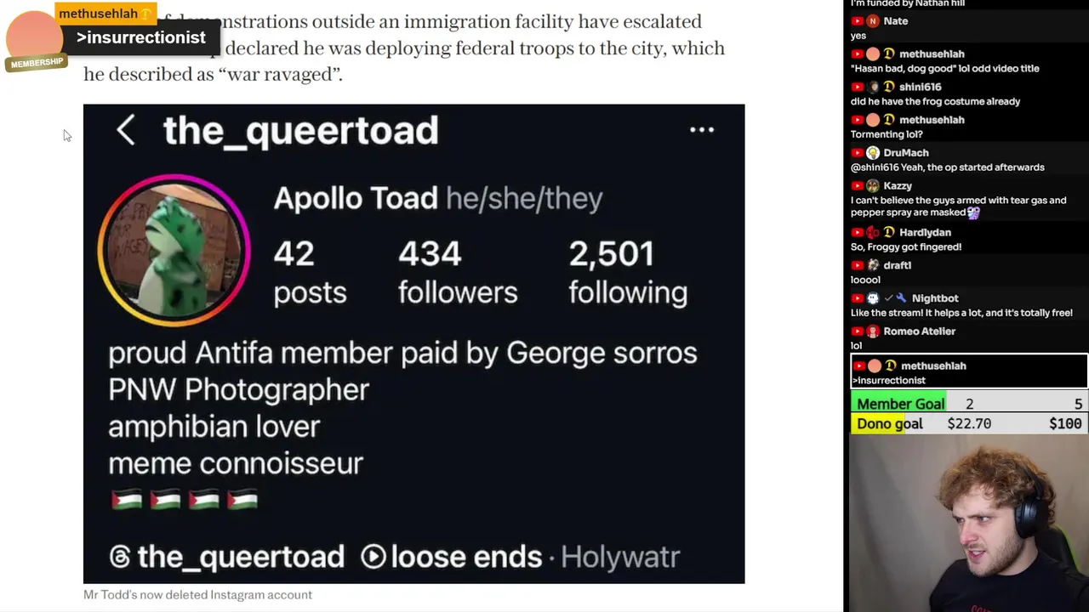Click the back arrow beside the_queertoad
Screen dimensions: 1089x612
coord(125,130)
